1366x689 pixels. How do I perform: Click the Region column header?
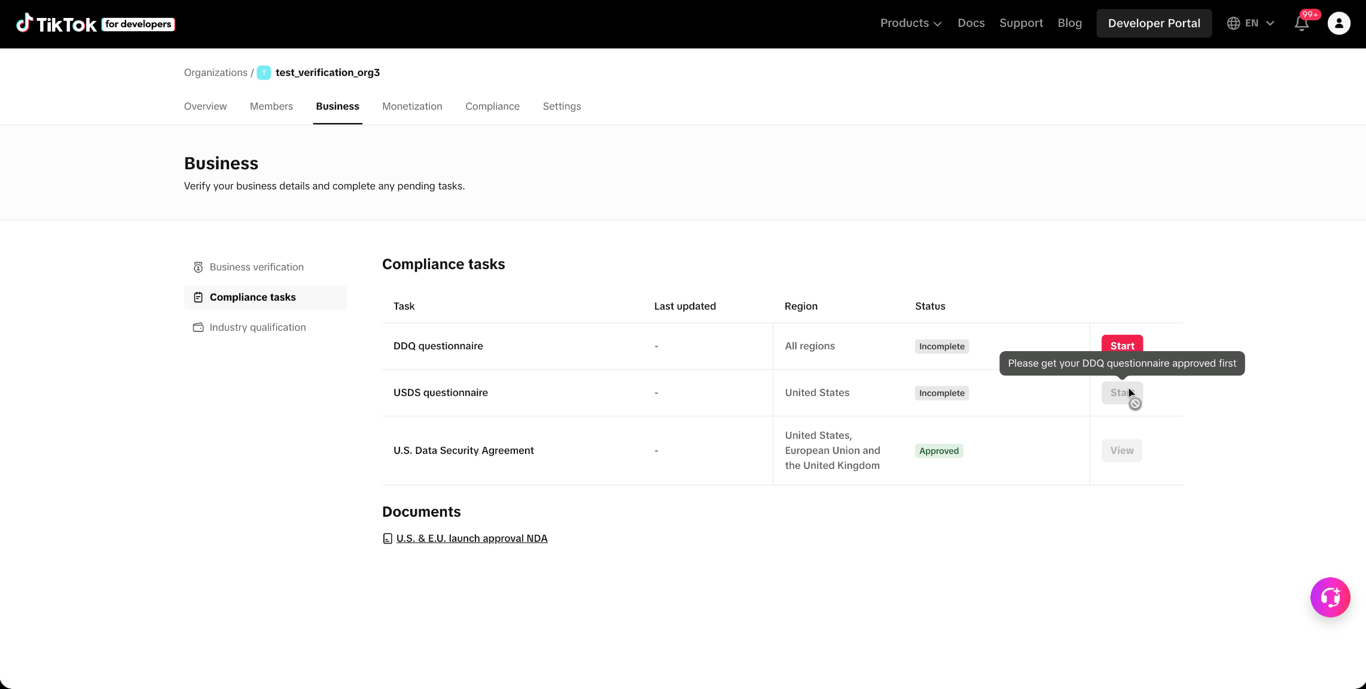[801, 306]
